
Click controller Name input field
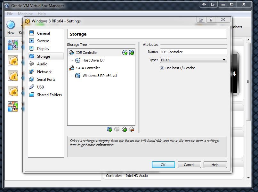[x=193, y=52]
